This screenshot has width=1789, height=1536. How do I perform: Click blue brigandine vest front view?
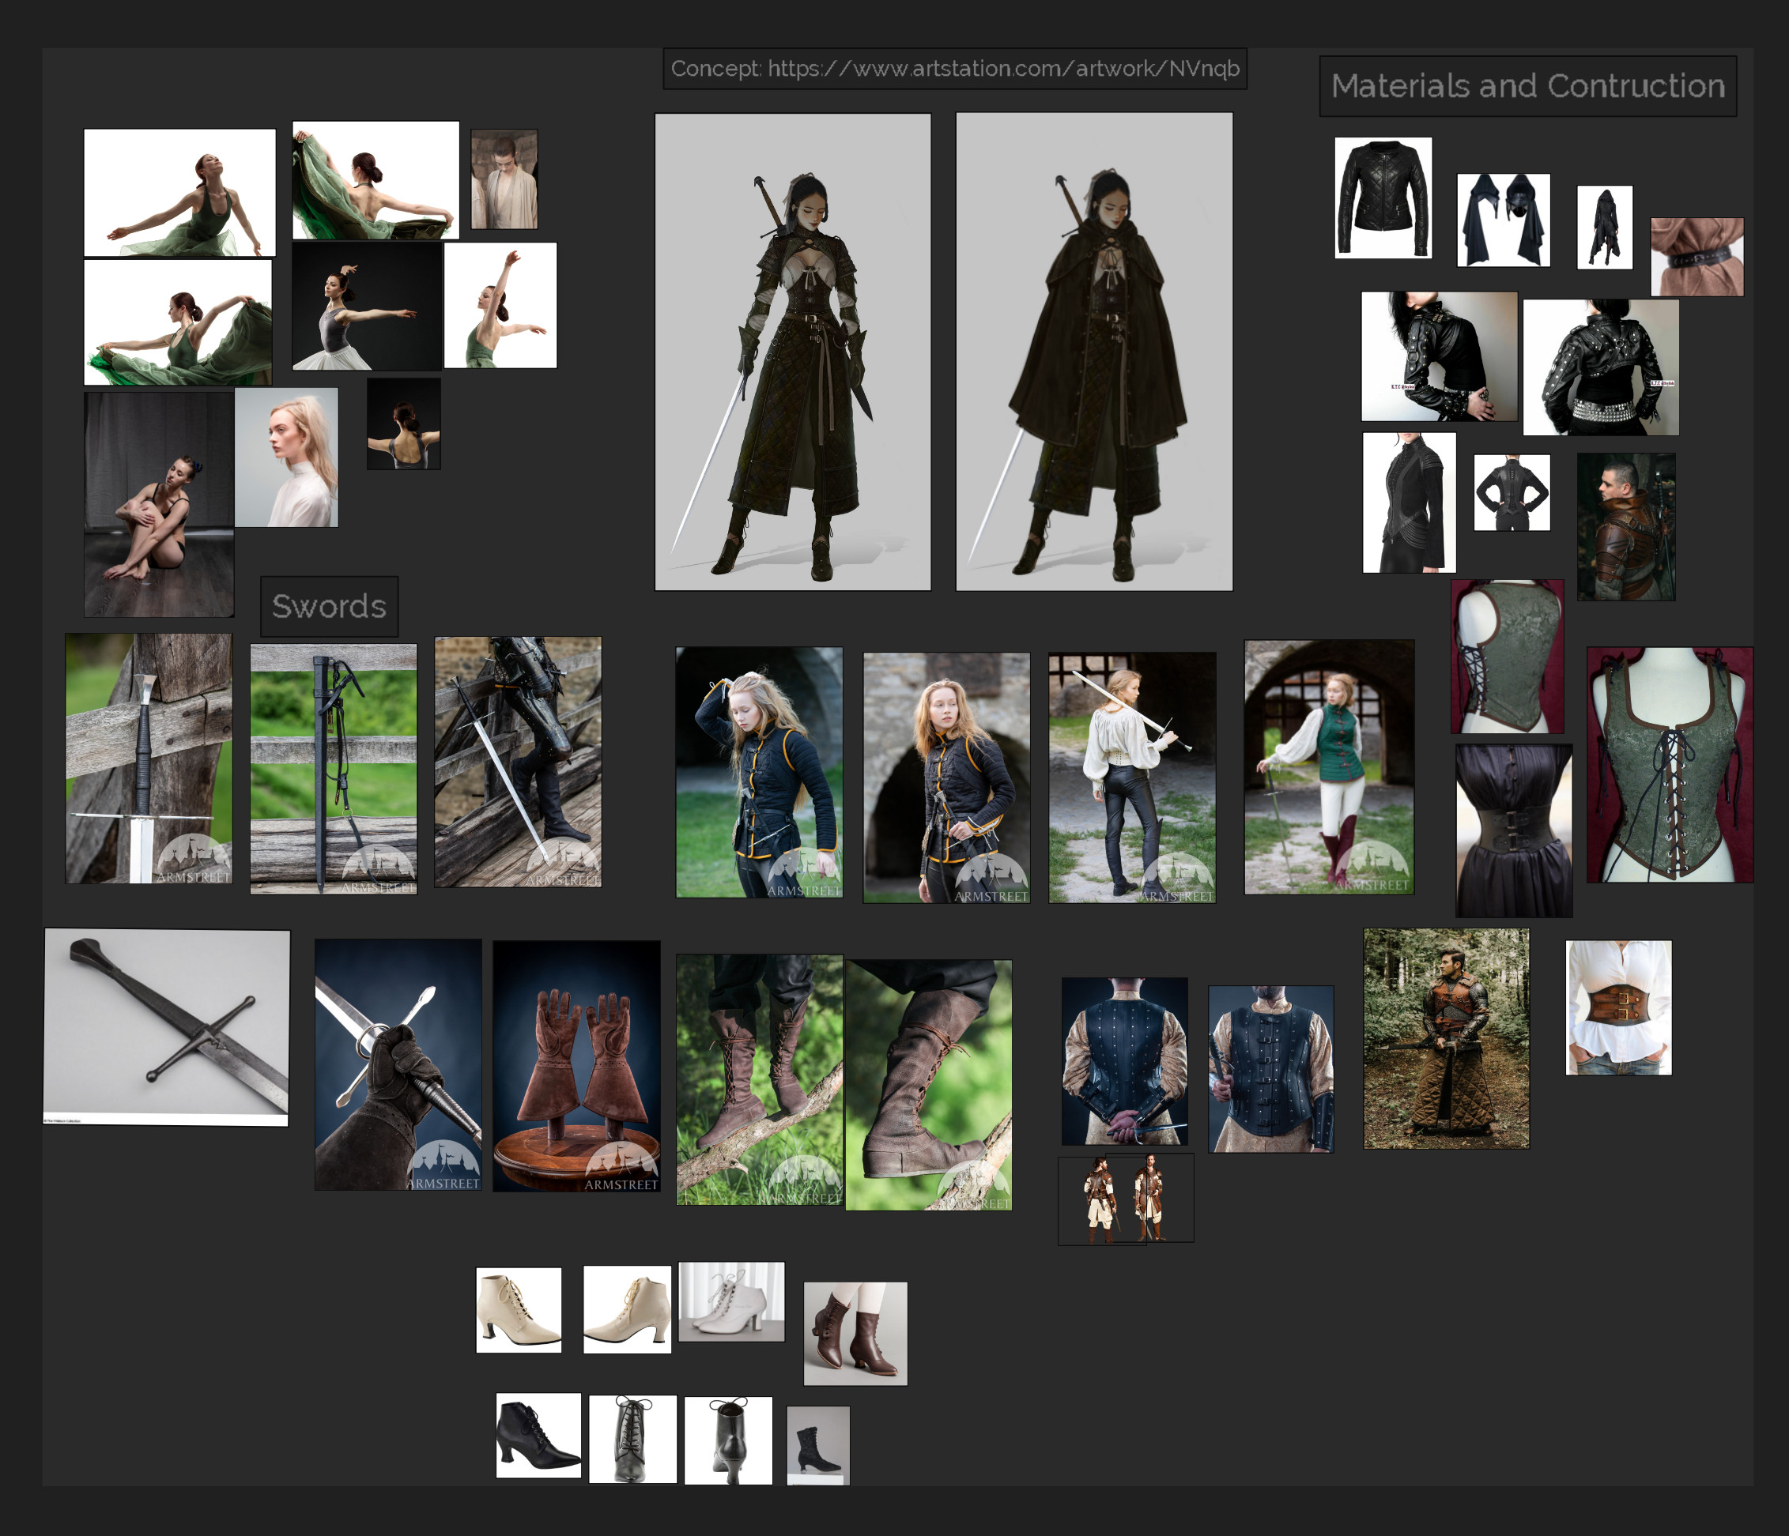tap(1271, 1069)
